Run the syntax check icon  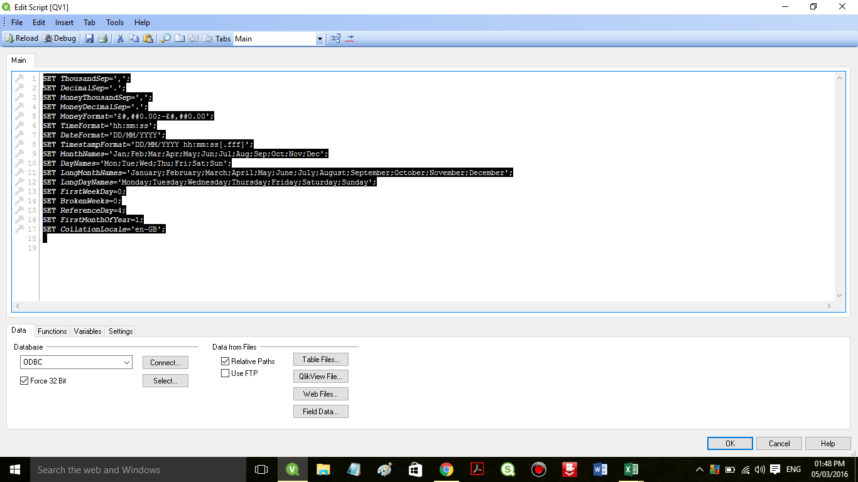pos(349,38)
